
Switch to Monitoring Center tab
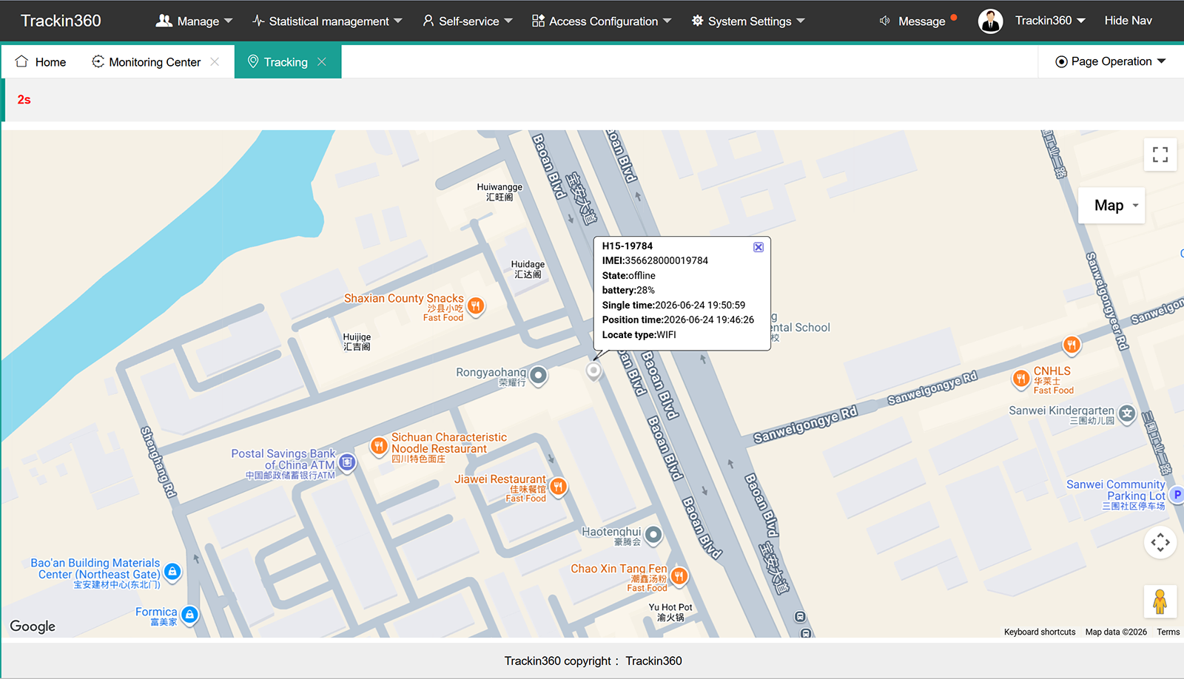coord(147,62)
